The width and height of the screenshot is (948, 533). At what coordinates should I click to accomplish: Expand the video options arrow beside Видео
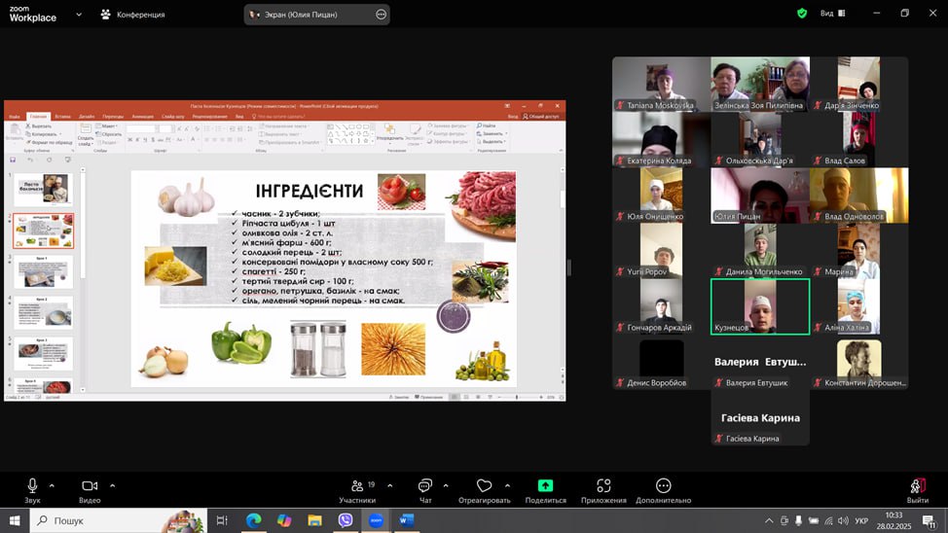(112, 485)
